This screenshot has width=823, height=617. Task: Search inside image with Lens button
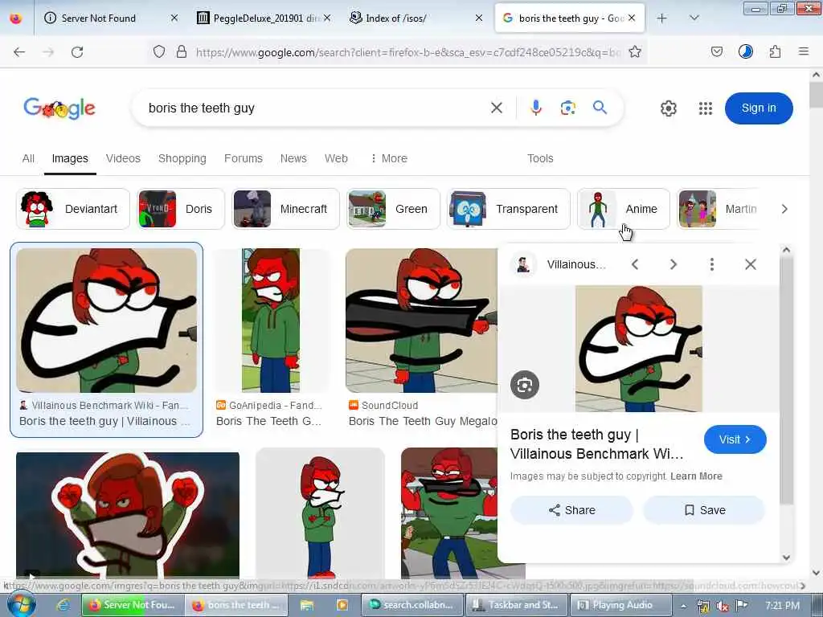[x=525, y=385]
